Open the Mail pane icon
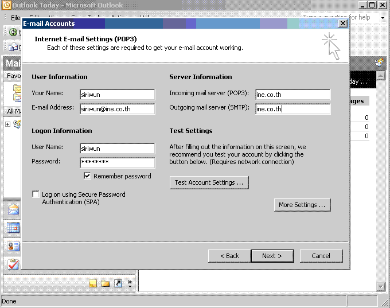The image size is (390, 308). [13, 210]
